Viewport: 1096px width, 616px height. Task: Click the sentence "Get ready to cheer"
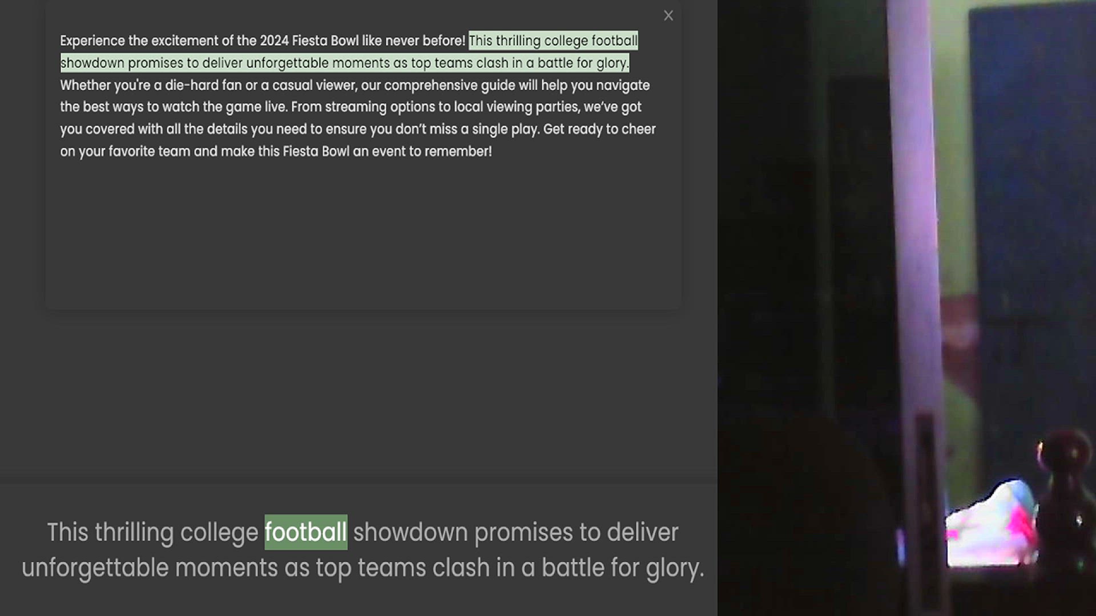(358, 140)
